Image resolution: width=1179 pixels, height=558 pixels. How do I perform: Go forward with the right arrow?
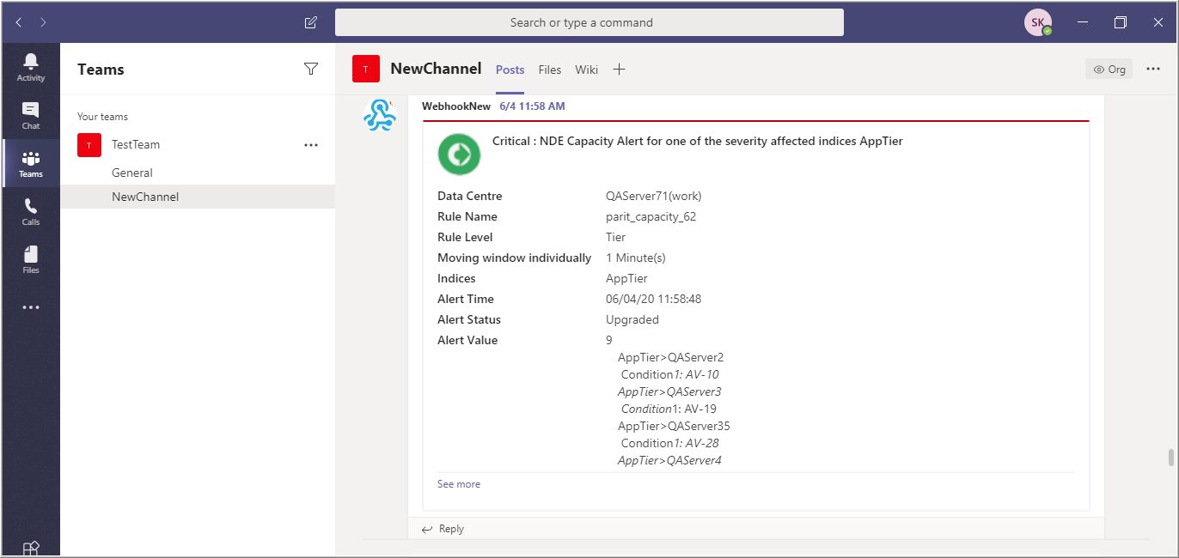pos(43,22)
